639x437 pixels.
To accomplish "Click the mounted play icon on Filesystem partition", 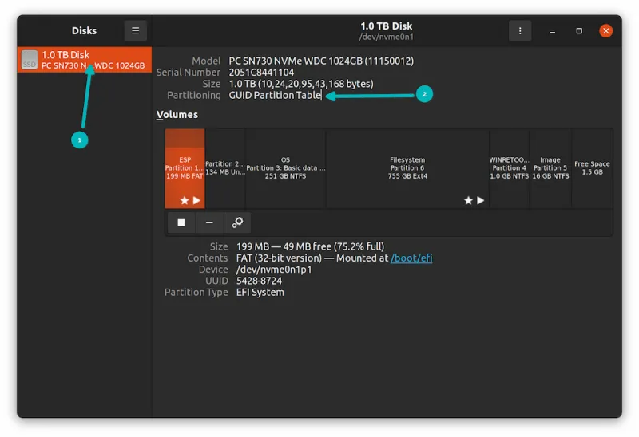I will point(481,201).
